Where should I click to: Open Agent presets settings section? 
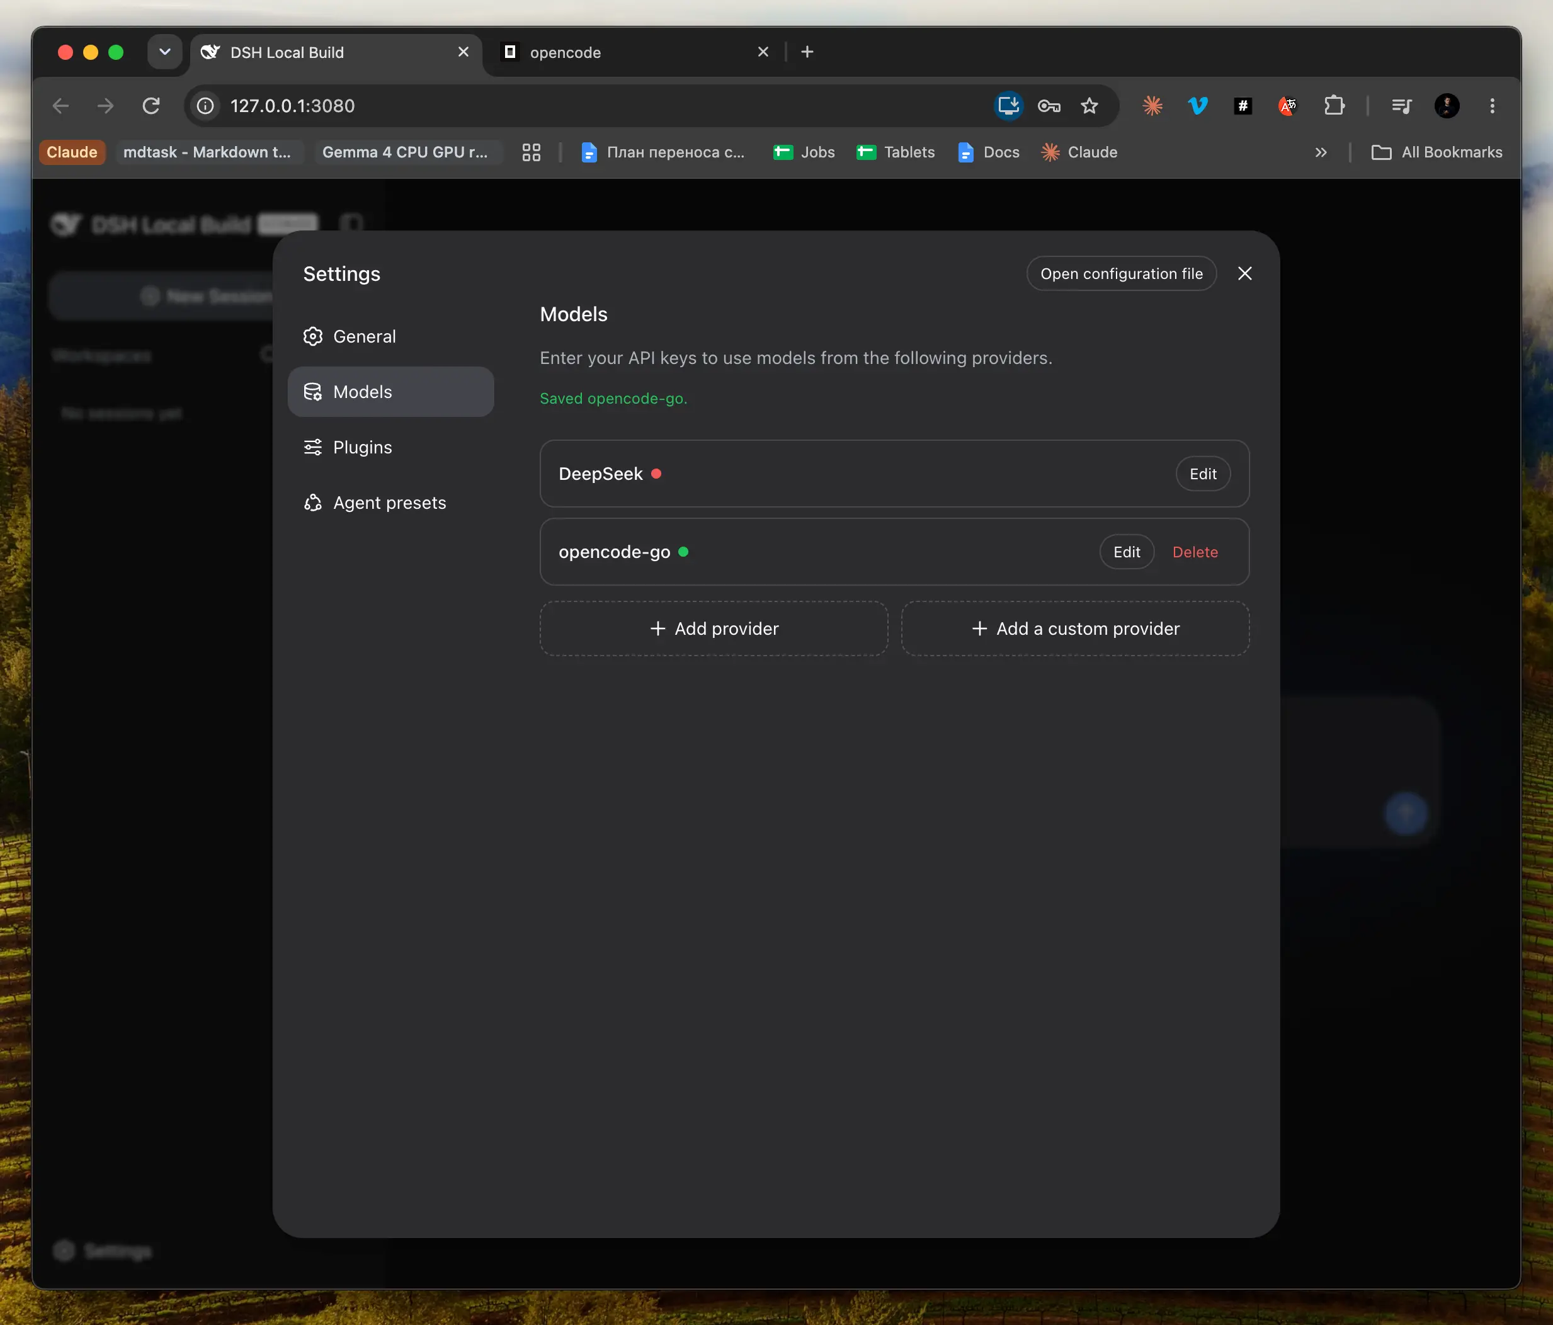[390, 503]
